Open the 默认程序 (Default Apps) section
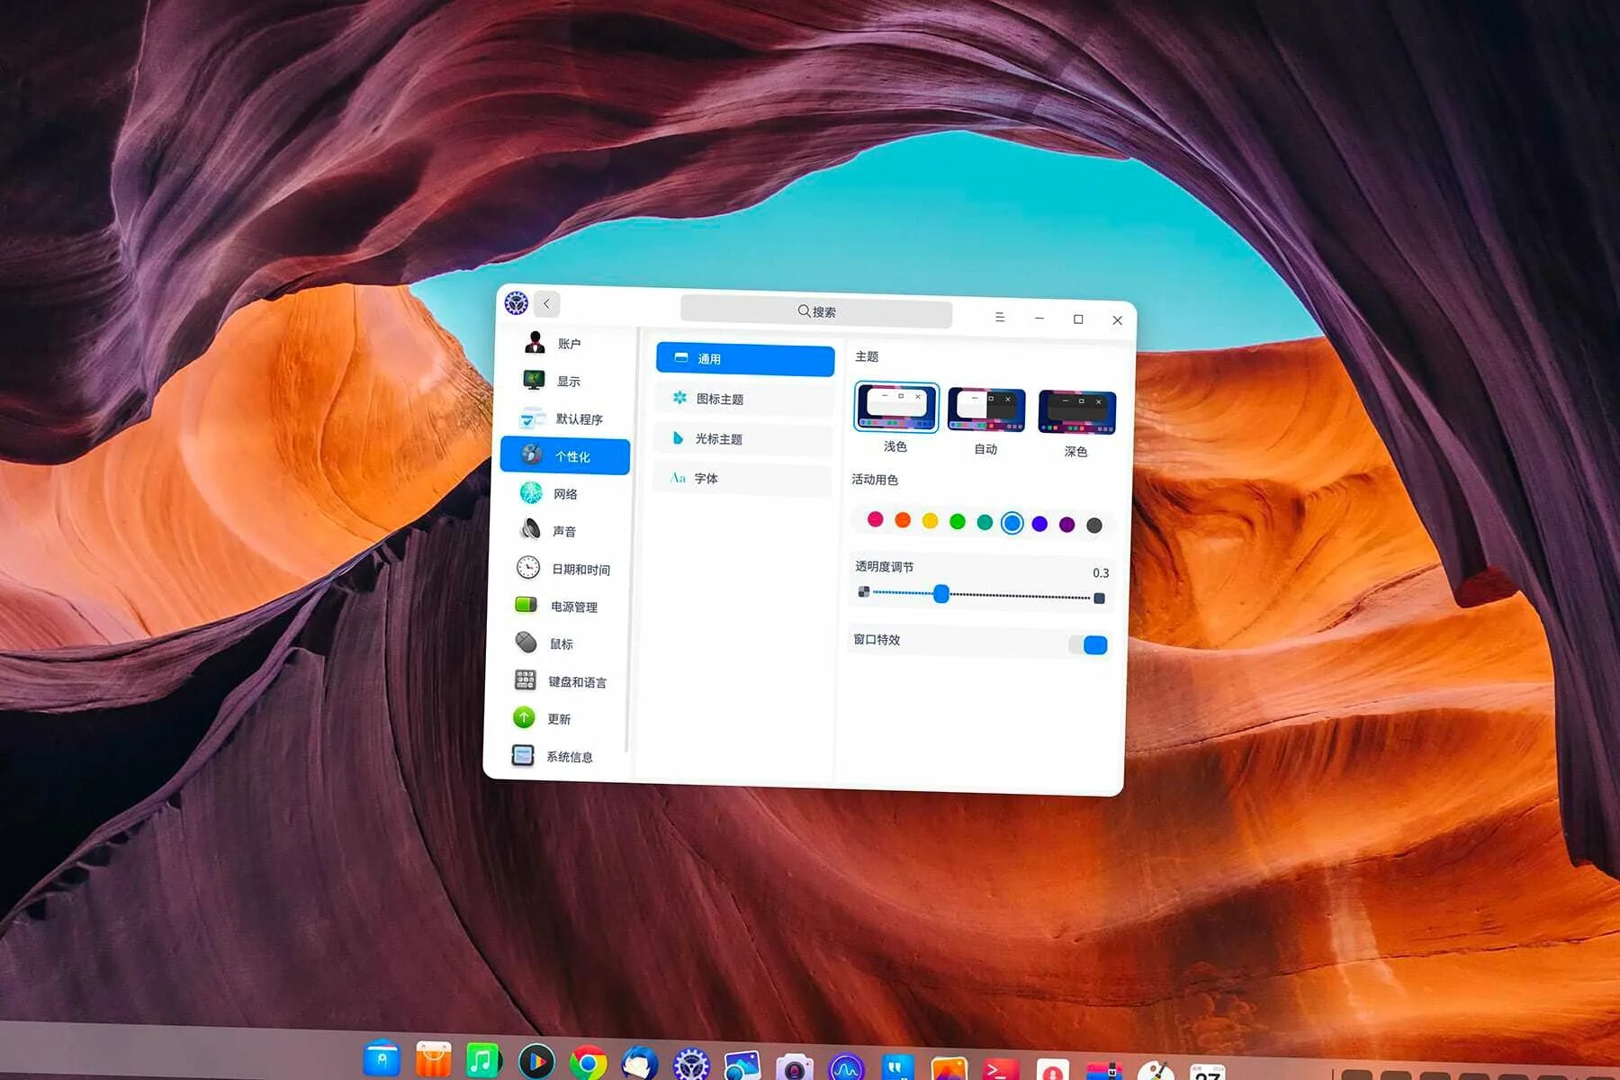The height and width of the screenshot is (1080, 1620). pos(564,418)
